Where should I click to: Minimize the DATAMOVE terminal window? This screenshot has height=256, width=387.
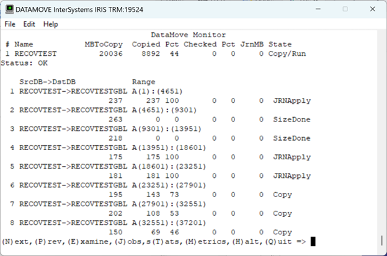click(x=318, y=9)
